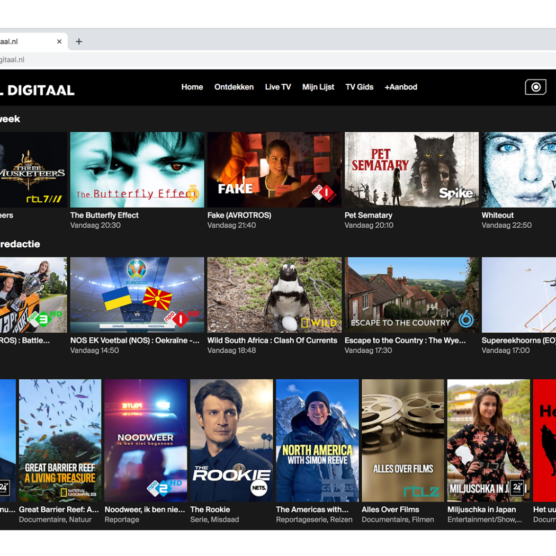Image resolution: width=556 pixels, height=556 pixels.
Task: Click 'Vandaag 17:30' airing time
Action: tap(369, 351)
